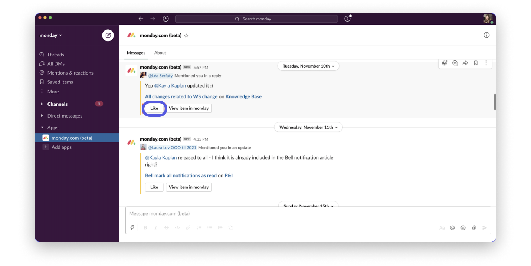Go back using the back arrow

[x=141, y=19]
